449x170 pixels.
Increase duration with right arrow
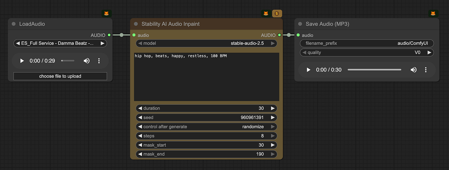[x=273, y=108]
